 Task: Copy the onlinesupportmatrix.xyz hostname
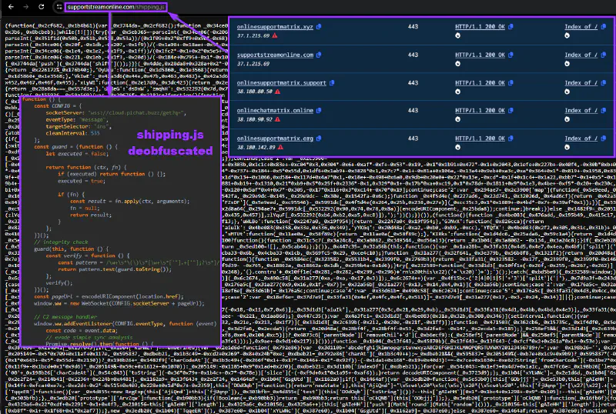319,27
